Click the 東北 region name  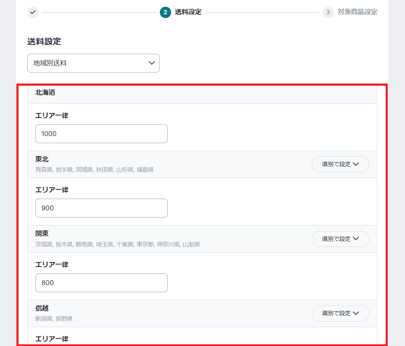(42, 160)
